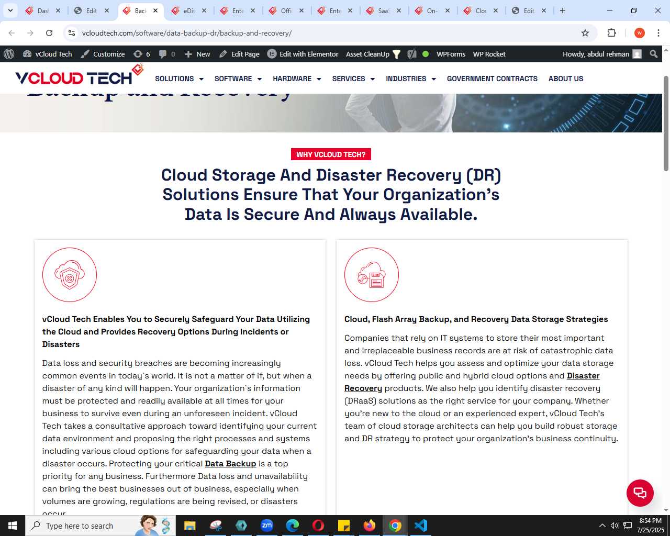Viewport: 670px width, 536px height.
Task: Click Edit Page in the admin bar
Action: [x=239, y=54]
